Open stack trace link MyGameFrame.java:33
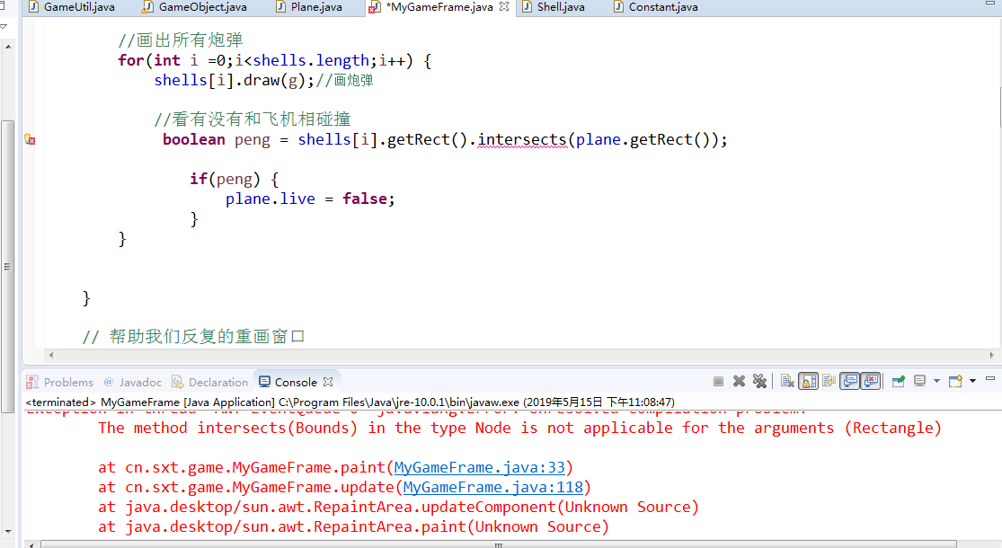Image resolution: width=1002 pixels, height=548 pixels. pyautogui.click(x=479, y=467)
